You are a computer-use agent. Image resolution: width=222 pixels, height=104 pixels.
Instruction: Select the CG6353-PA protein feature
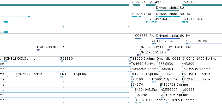tap(138, 38)
